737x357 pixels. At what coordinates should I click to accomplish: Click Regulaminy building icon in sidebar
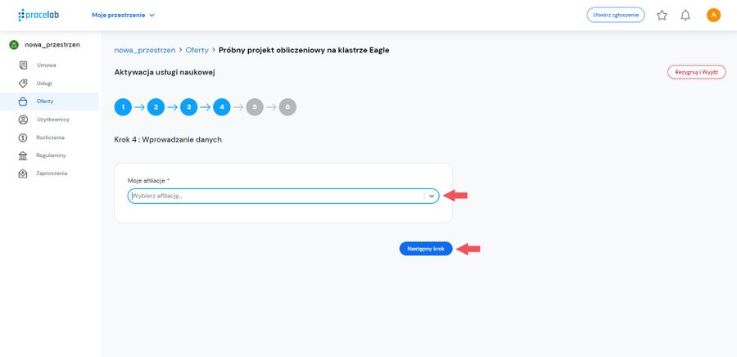point(23,156)
